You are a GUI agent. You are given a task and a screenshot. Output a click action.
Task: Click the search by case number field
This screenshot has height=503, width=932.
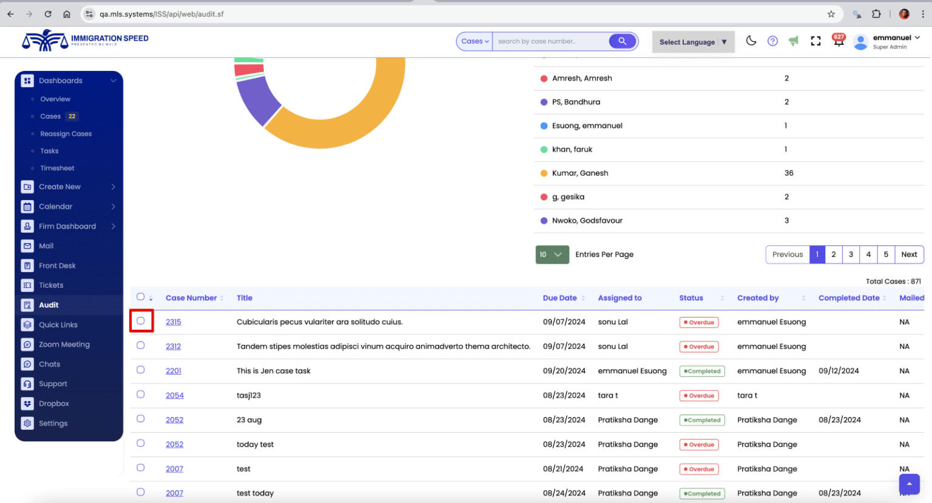[550, 41]
